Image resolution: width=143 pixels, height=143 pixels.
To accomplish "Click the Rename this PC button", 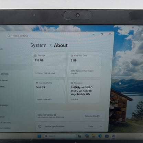I will (x=92, y=116).
